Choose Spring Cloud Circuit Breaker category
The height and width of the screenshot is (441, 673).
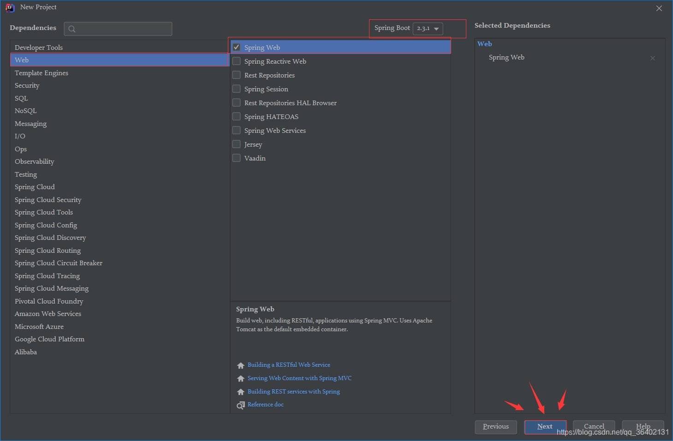pyautogui.click(x=119, y=263)
